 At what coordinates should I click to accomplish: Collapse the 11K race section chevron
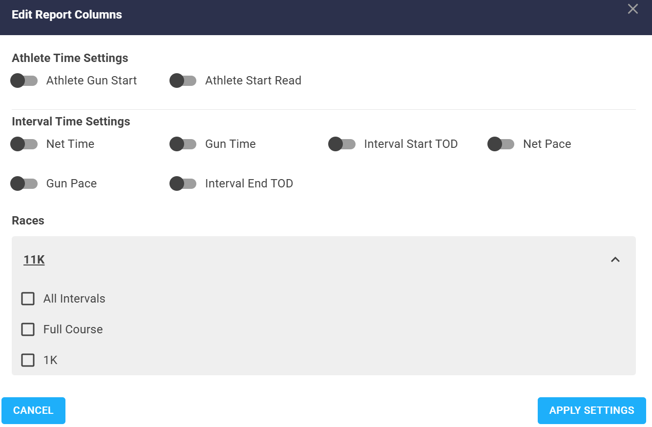(615, 260)
